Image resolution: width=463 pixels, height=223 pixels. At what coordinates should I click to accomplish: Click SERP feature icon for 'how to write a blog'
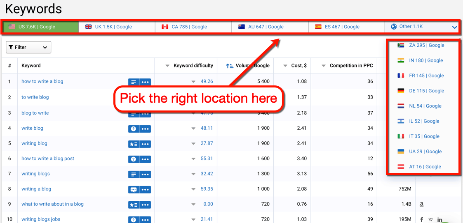(x=134, y=82)
